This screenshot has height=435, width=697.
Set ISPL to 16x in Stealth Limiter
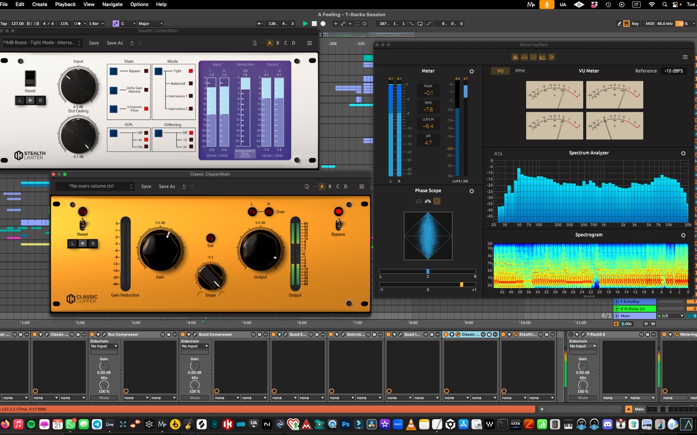tap(146, 146)
